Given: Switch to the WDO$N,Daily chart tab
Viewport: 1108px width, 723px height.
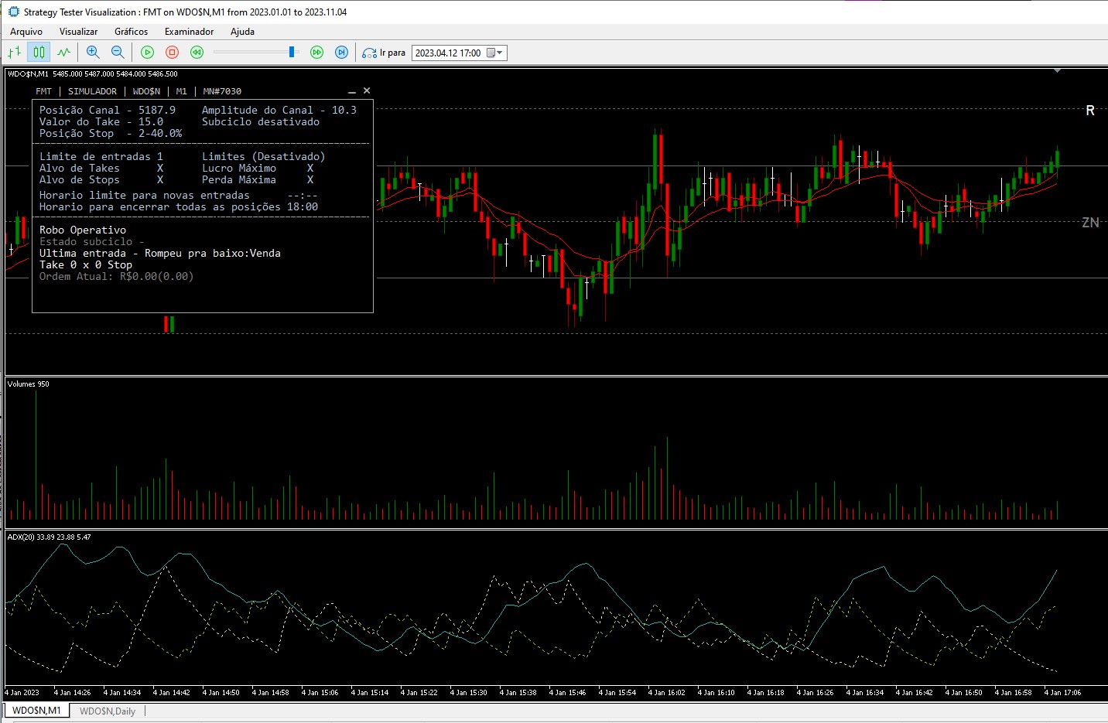Looking at the screenshot, I should [108, 711].
